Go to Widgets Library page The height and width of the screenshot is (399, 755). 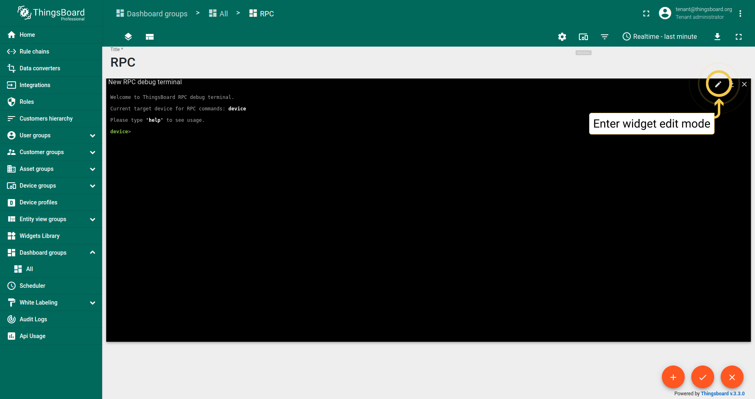point(40,236)
